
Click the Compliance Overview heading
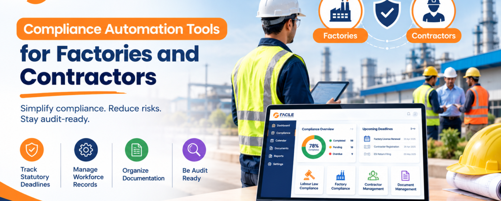click(318, 129)
